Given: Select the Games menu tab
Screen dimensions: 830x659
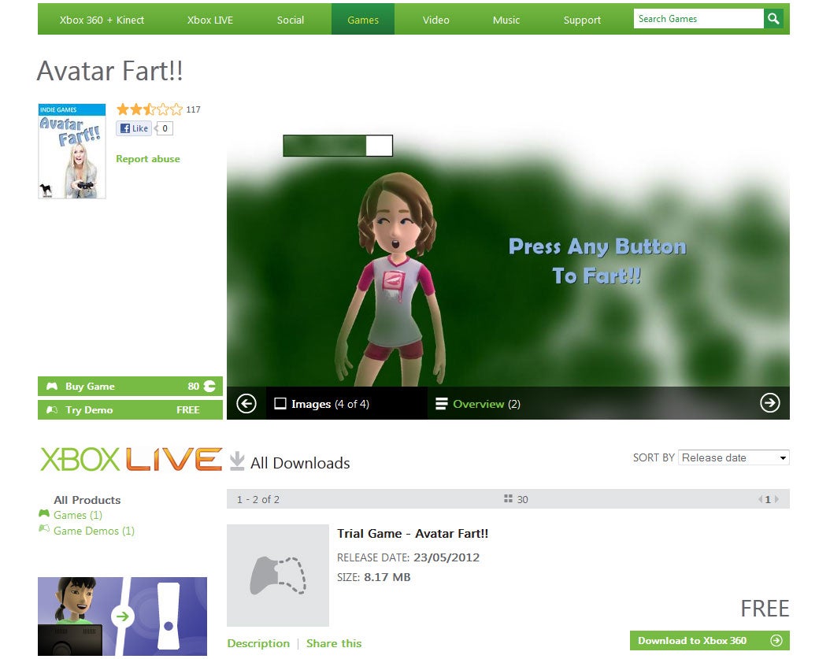Looking at the screenshot, I should pos(363,20).
